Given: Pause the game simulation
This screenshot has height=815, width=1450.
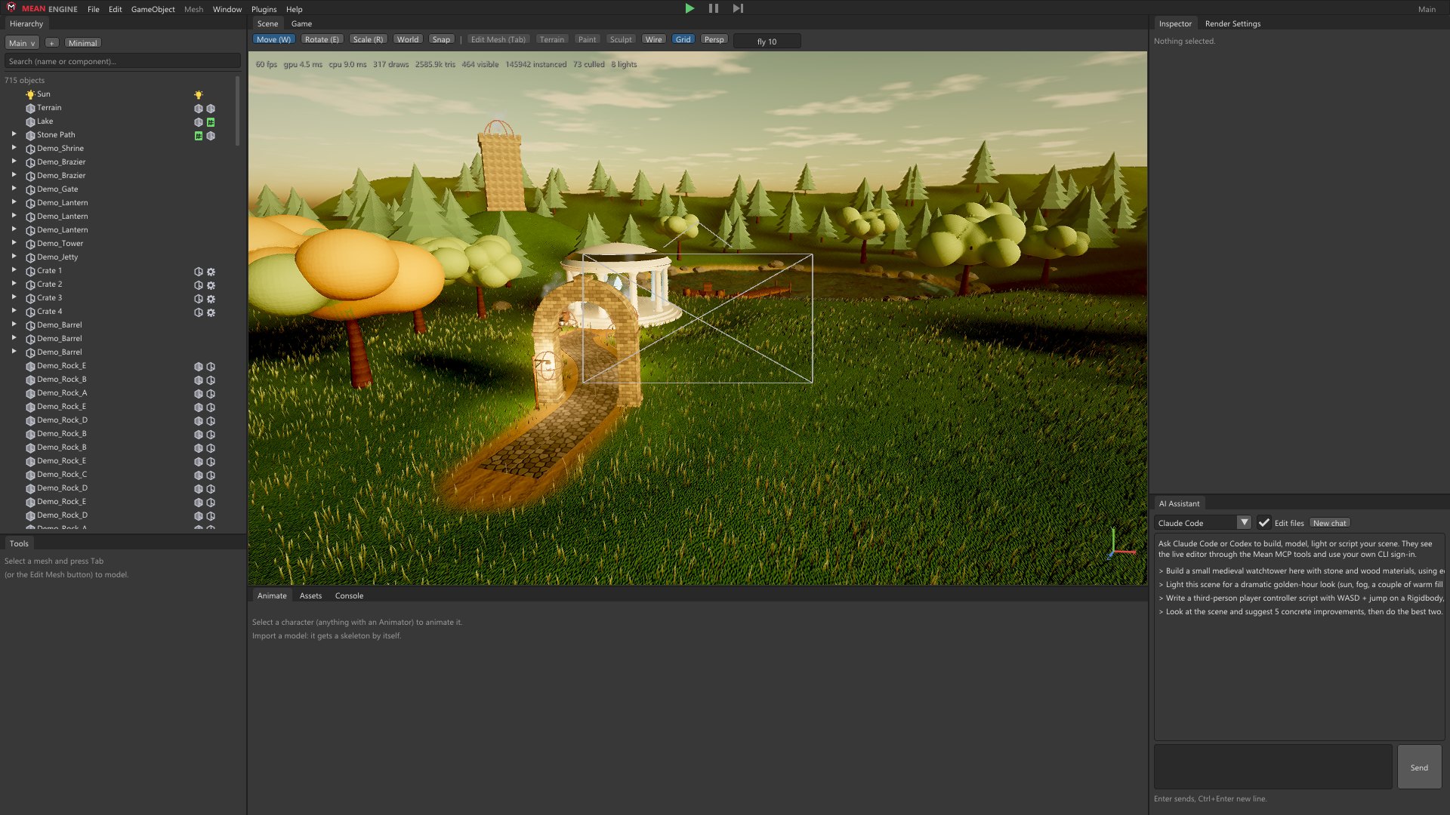Looking at the screenshot, I should [713, 8].
